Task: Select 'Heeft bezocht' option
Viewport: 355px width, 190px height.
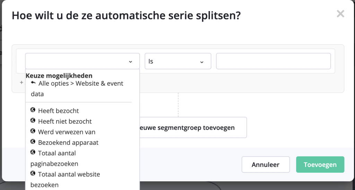Action: 58,111
